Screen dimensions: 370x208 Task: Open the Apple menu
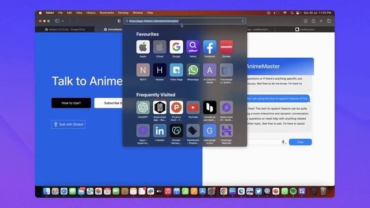[40, 13]
